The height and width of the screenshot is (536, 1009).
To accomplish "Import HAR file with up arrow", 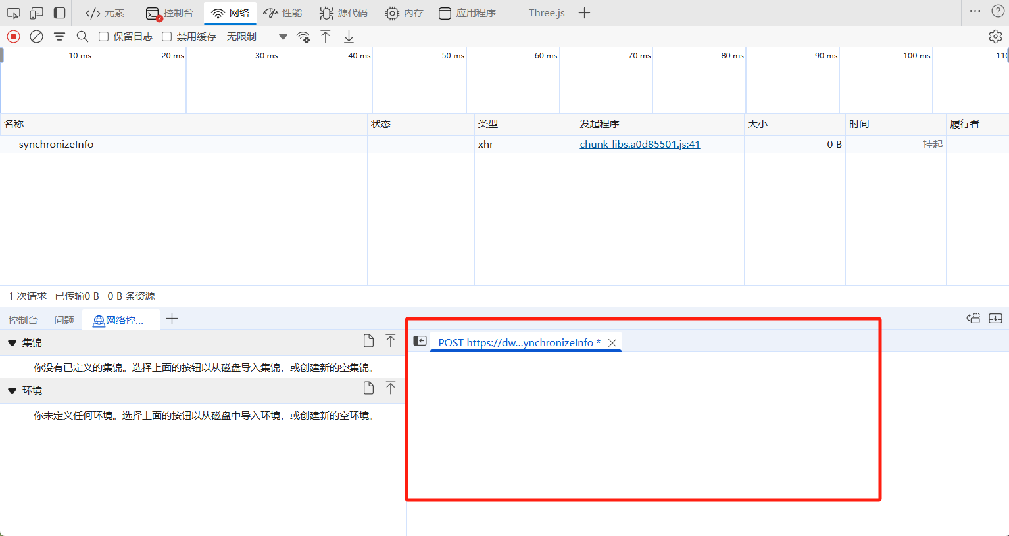I will point(326,37).
